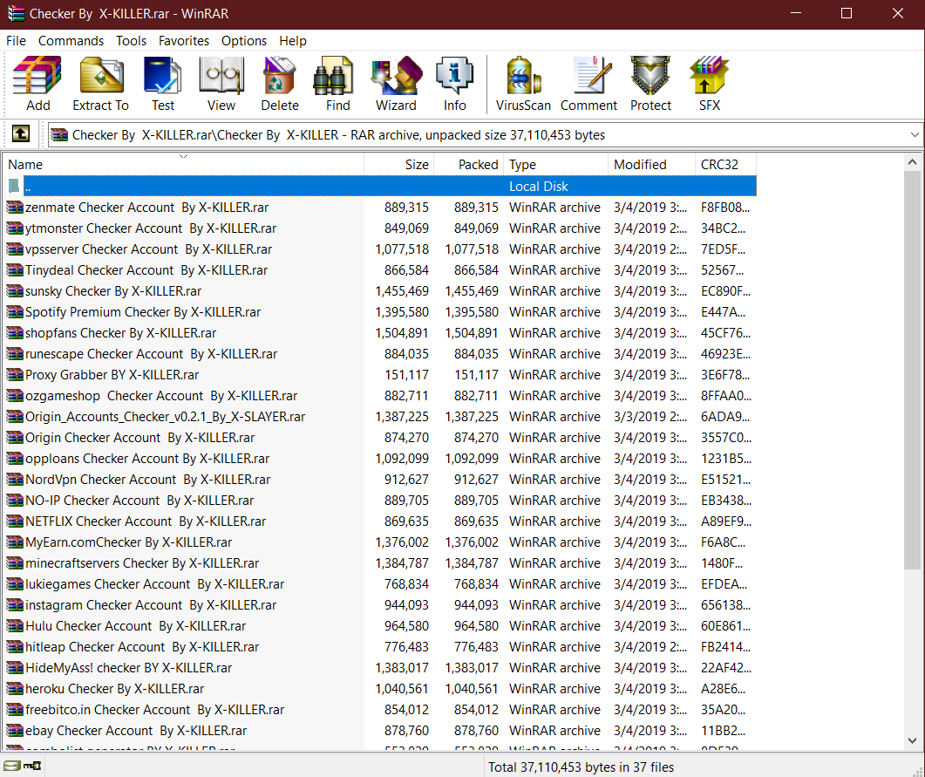Sort the list by Size column

[x=399, y=165]
